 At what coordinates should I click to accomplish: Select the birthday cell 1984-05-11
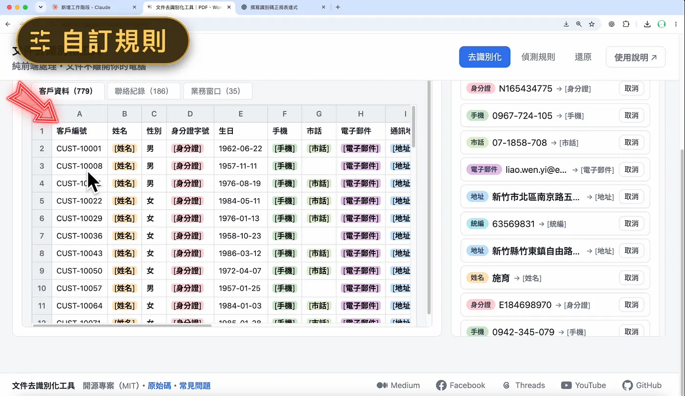[x=240, y=201]
